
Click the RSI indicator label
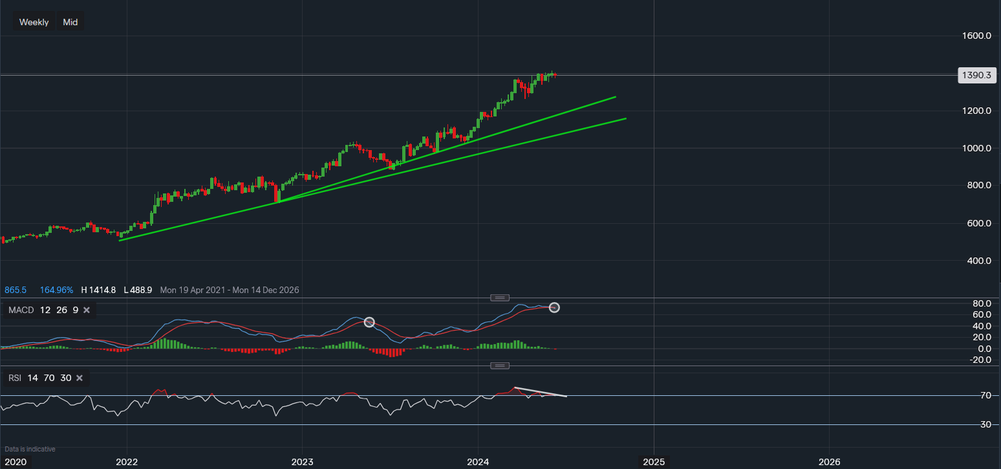click(x=14, y=378)
